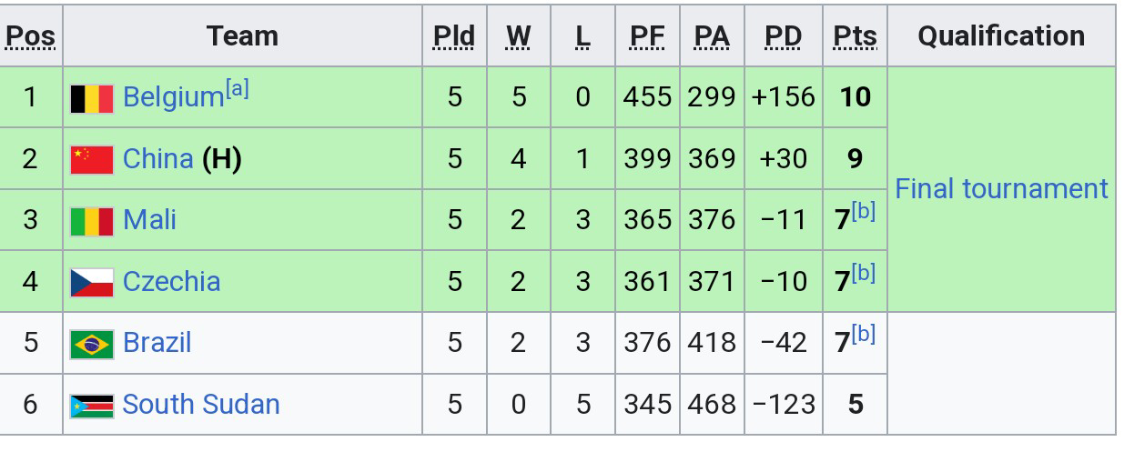Open the Czechia team page link
The width and height of the screenshot is (1124, 452).
(x=171, y=282)
